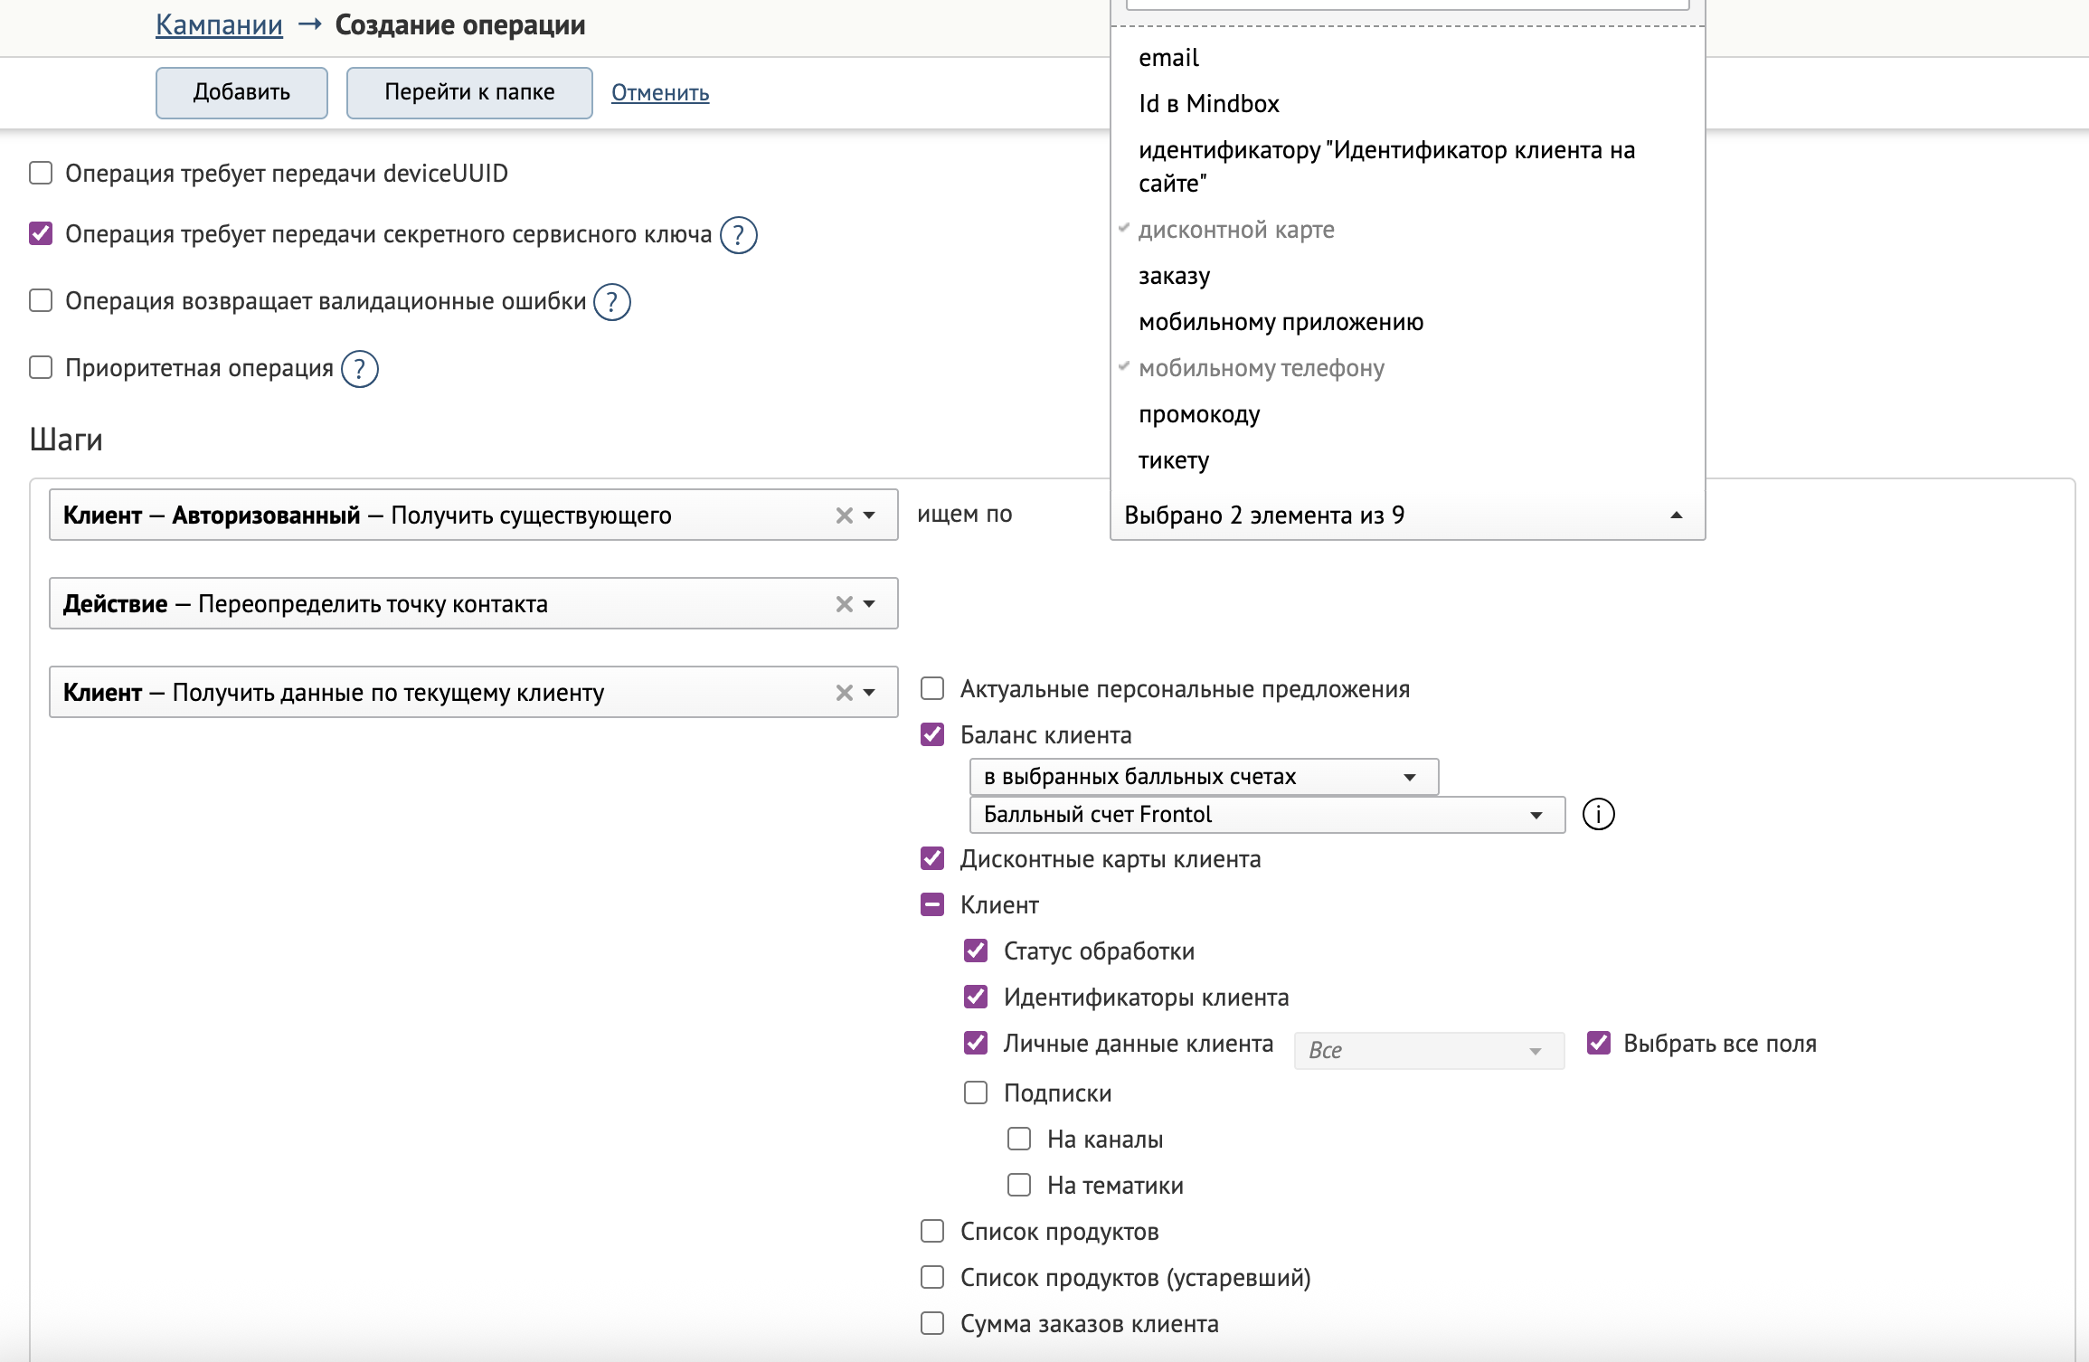The image size is (2089, 1362).
Task: Click help icon next to validation errors option
Action: 612,302
